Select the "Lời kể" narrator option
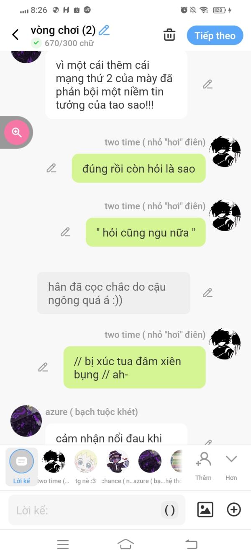 [21, 466]
